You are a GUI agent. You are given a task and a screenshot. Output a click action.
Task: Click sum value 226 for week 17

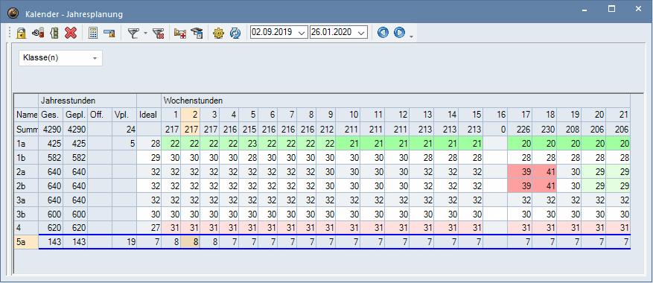(x=520, y=129)
